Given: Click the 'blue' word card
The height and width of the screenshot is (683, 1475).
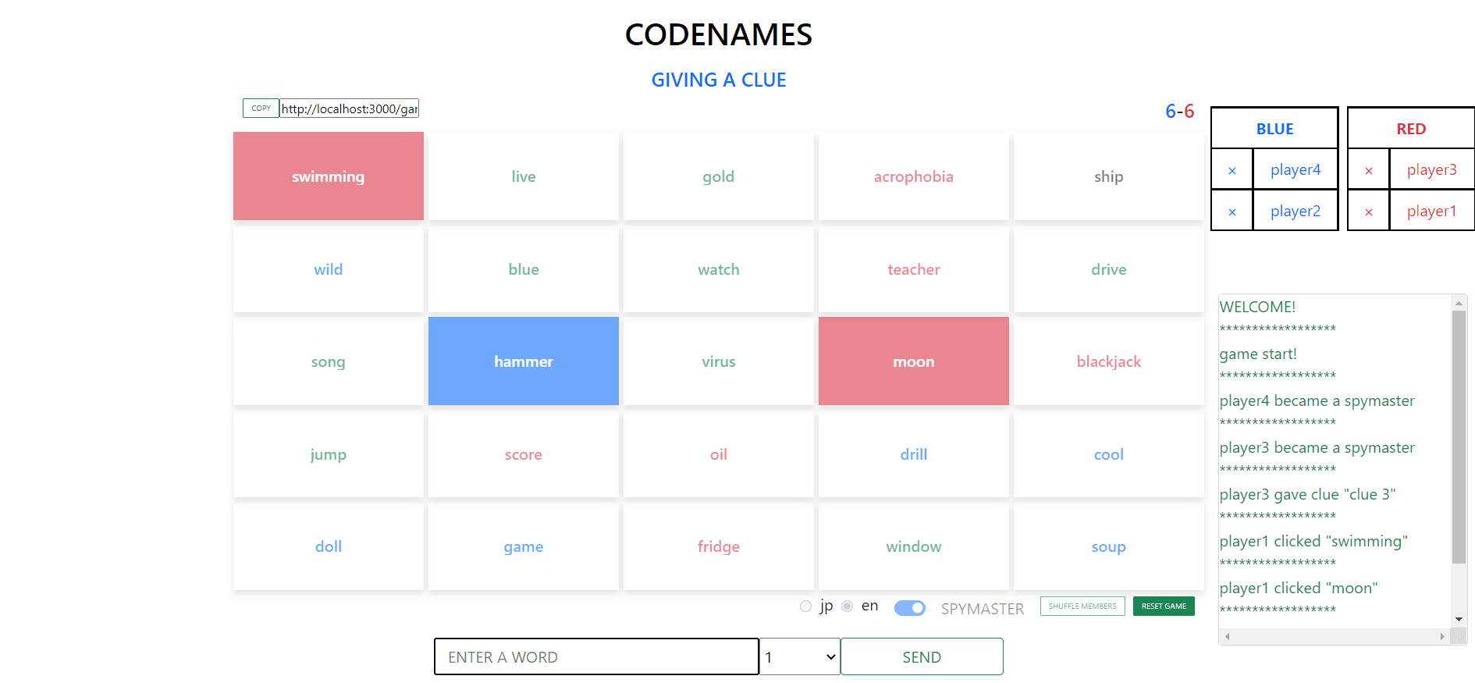Looking at the screenshot, I should (524, 269).
